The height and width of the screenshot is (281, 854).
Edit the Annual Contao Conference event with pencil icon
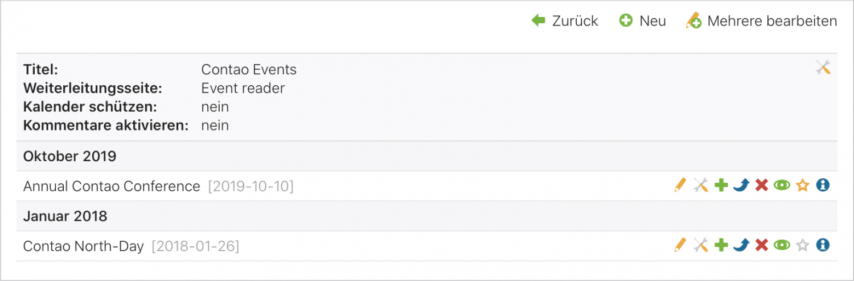click(x=680, y=185)
